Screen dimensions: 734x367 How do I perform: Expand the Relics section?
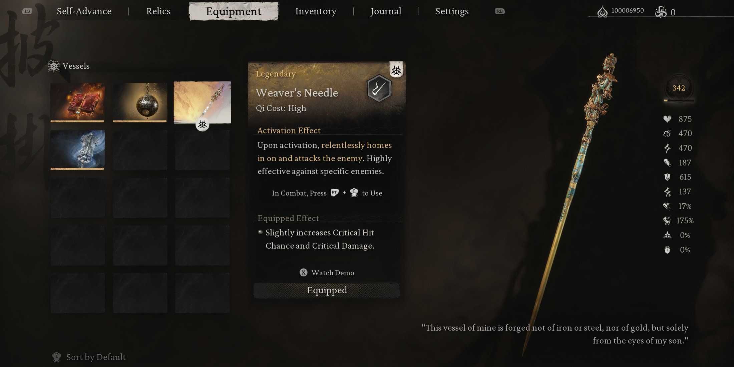(x=158, y=11)
